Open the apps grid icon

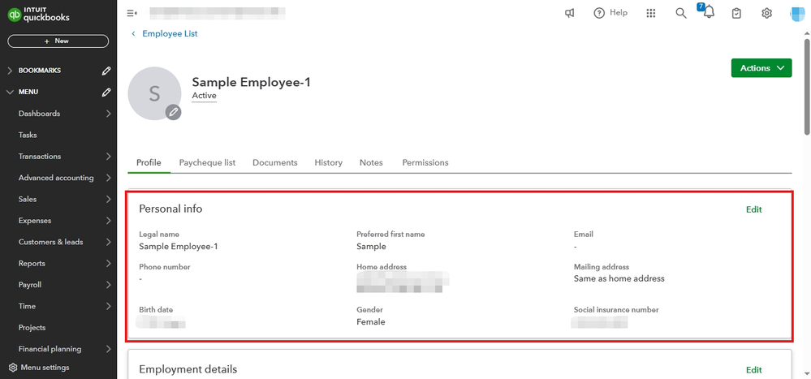pyautogui.click(x=650, y=13)
